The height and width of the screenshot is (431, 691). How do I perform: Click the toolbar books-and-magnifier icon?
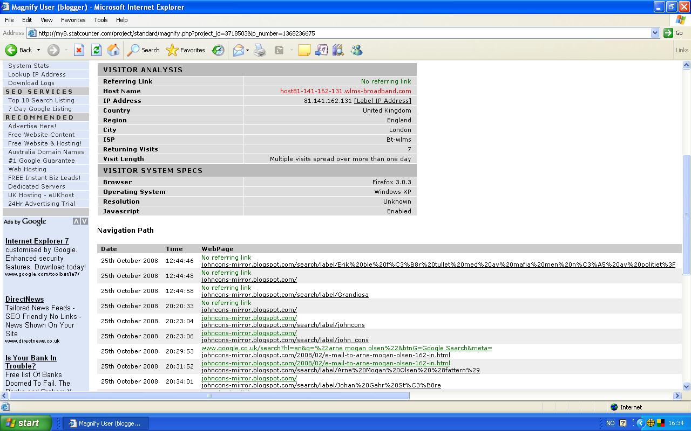click(x=338, y=50)
